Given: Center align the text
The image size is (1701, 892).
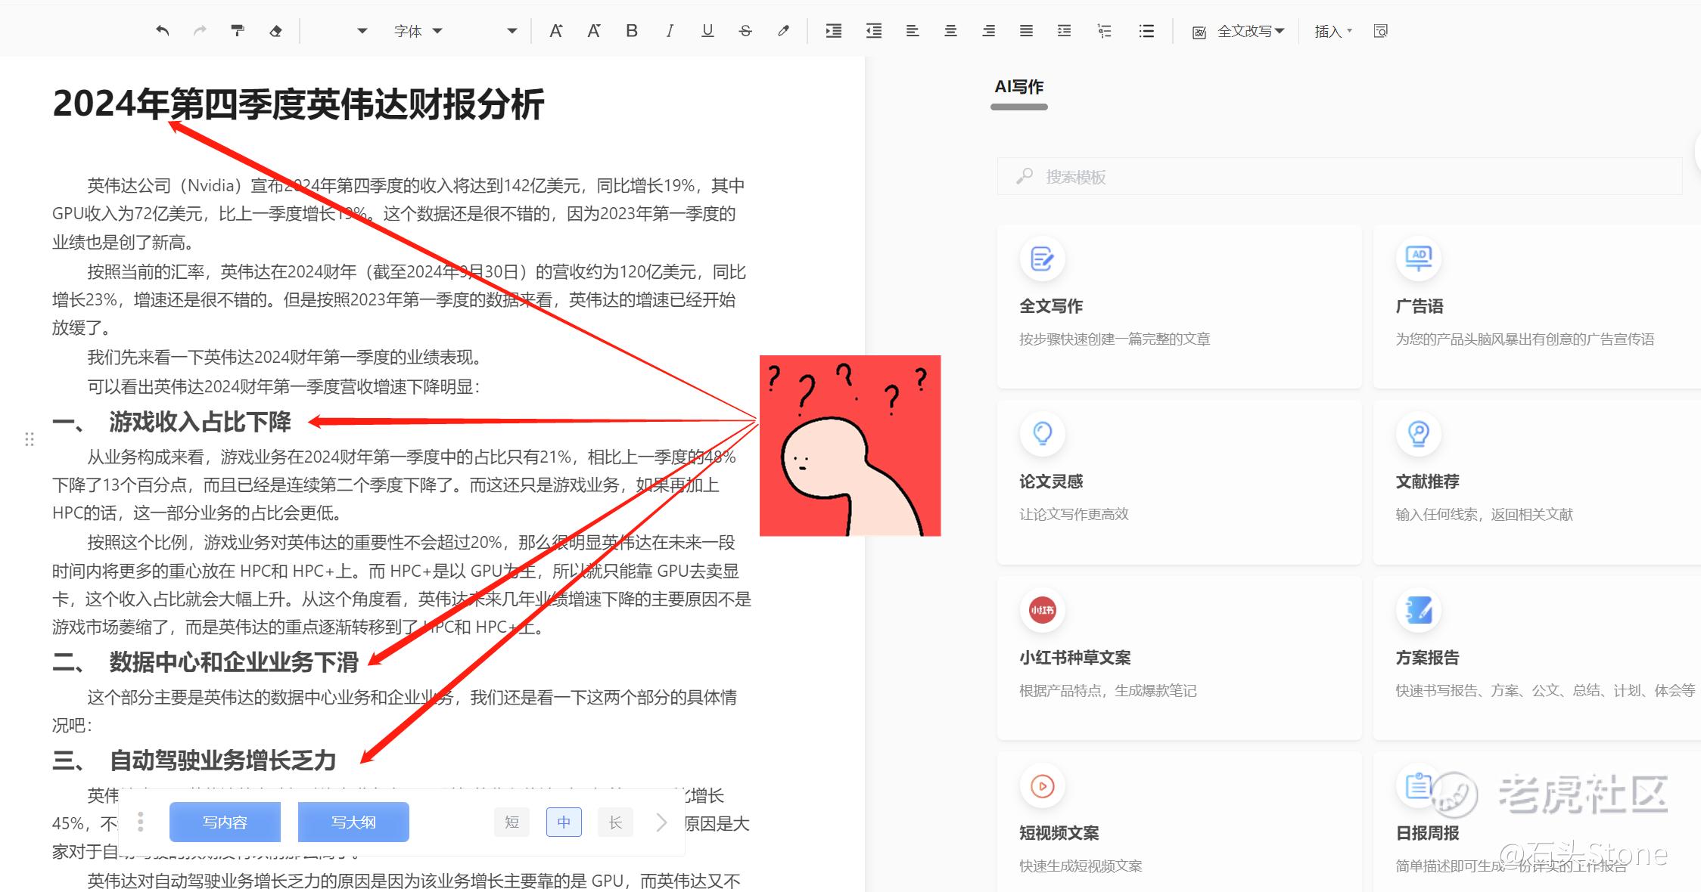Looking at the screenshot, I should pyautogui.click(x=950, y=31).
